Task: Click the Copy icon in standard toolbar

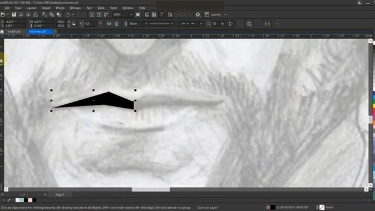Action: click(52, 15)
